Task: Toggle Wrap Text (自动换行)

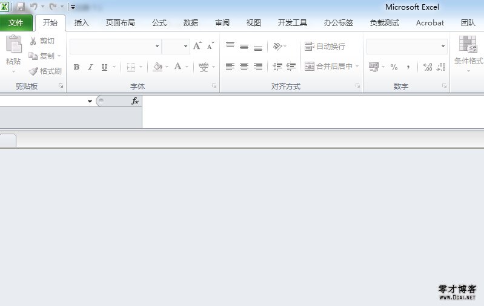Action: click(x=325, y=46)
